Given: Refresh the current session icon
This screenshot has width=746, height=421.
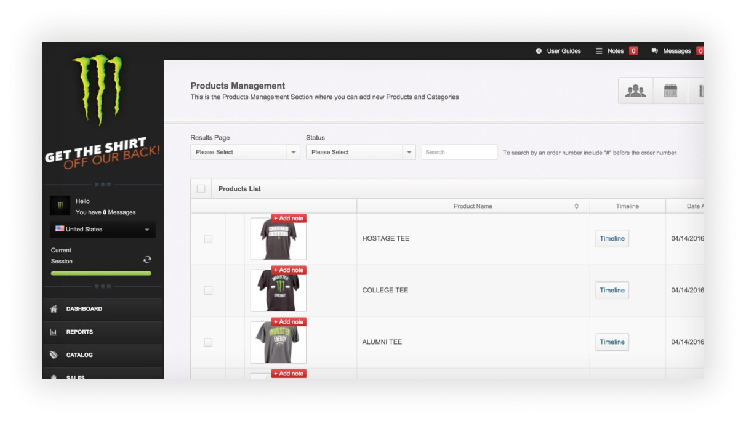Looking at the screenshot, I should point(147,260).
